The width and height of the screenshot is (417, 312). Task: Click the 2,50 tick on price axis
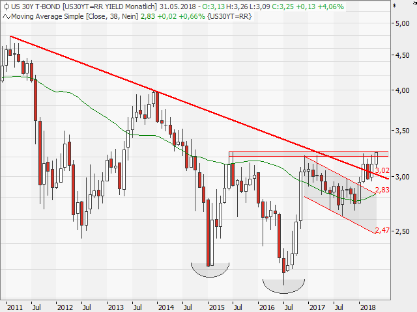tap(403, 231)
